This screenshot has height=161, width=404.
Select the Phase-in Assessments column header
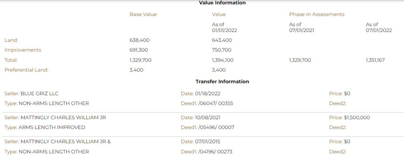pos(317,15)
